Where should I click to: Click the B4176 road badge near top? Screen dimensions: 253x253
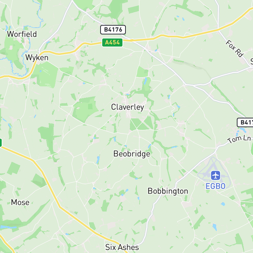click(x=113, y=30)
